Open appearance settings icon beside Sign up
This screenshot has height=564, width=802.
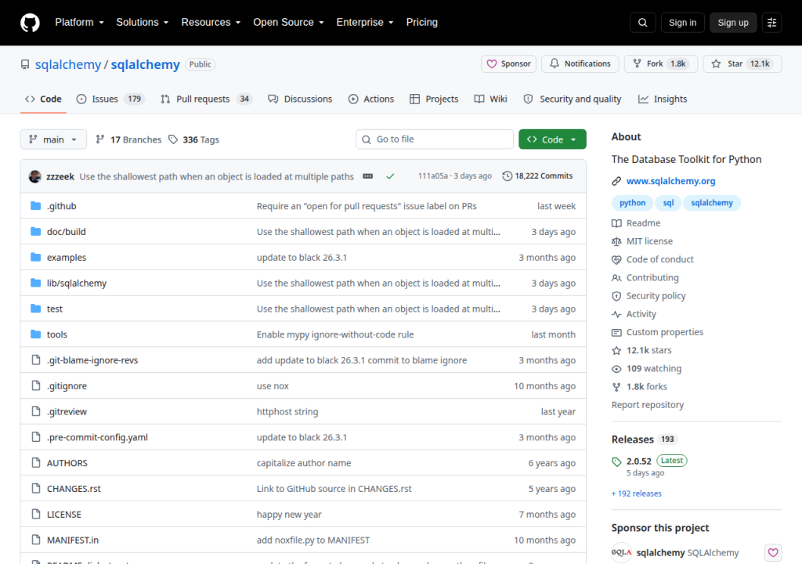coord(771,23)
